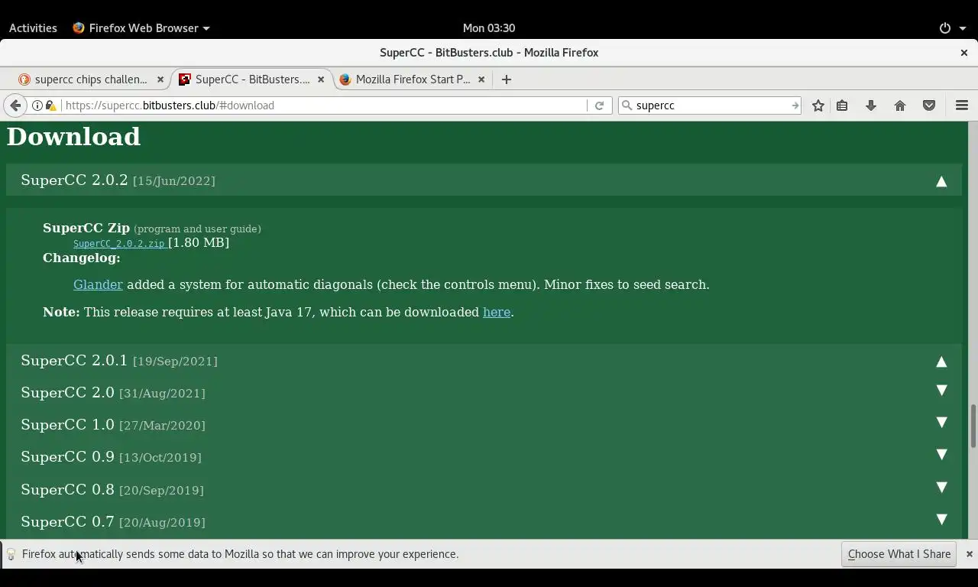The height and width of the screenshot is (587, 978).
Task: Open a new tab with plus button
Action: [x=506, y=79]
